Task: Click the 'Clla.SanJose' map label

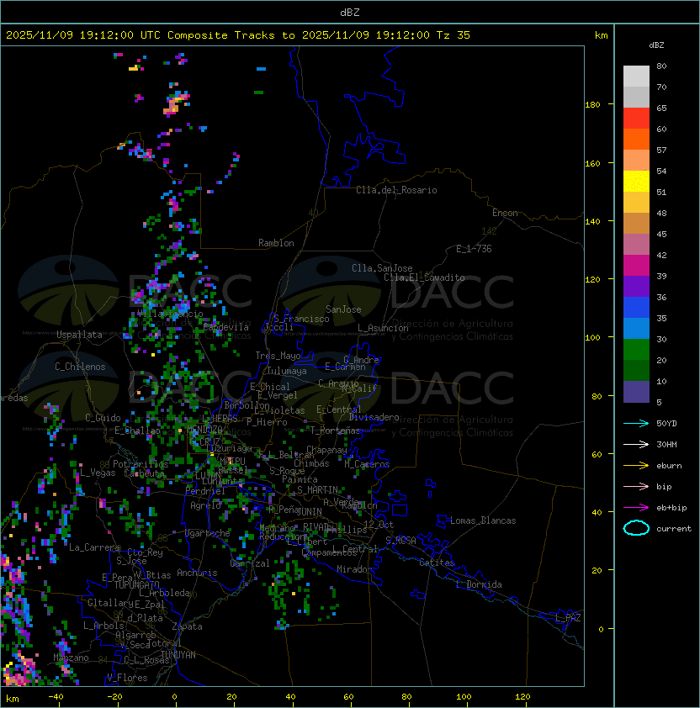Action: click(x=382, y=268)
